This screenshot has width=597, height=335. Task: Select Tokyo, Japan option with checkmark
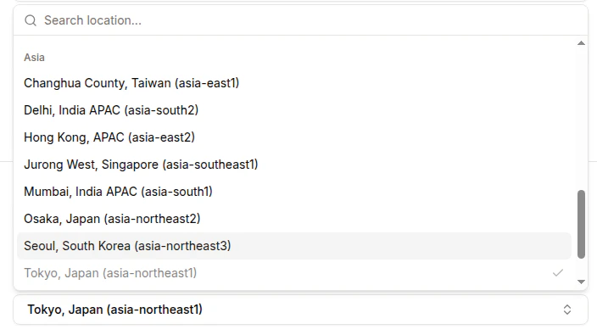pyautogui.click(x=294, y=273)
